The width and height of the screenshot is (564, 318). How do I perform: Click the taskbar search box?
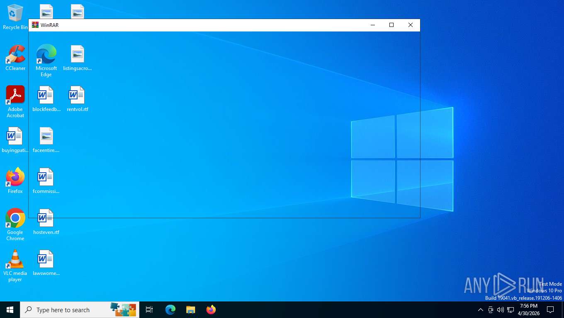click(80, 310)
